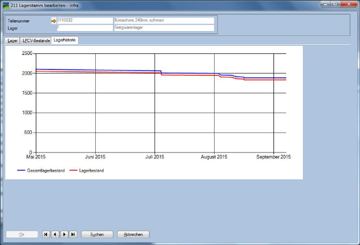Open the LPCV-Bestände tab
Screen dimensions: 360x245
point(36,41)
